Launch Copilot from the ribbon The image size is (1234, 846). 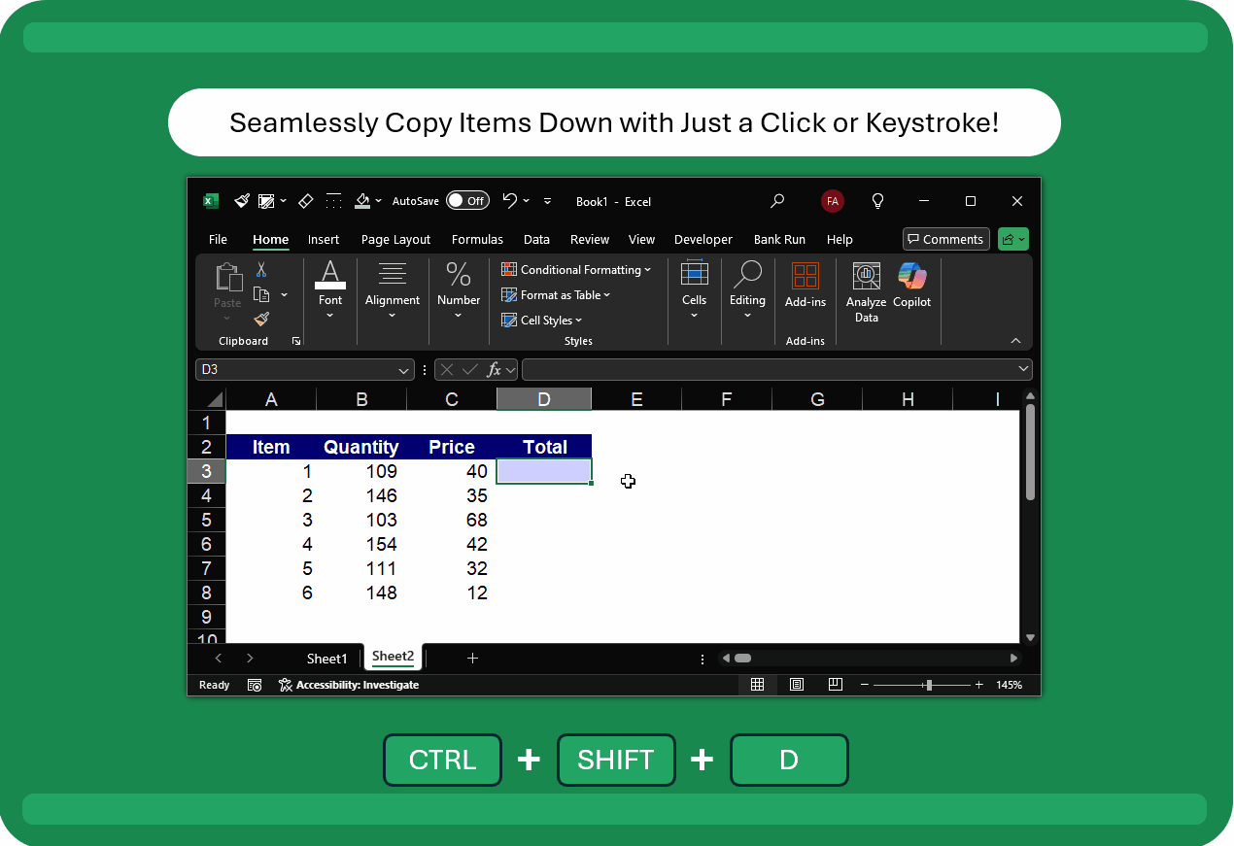pos(911,287)
